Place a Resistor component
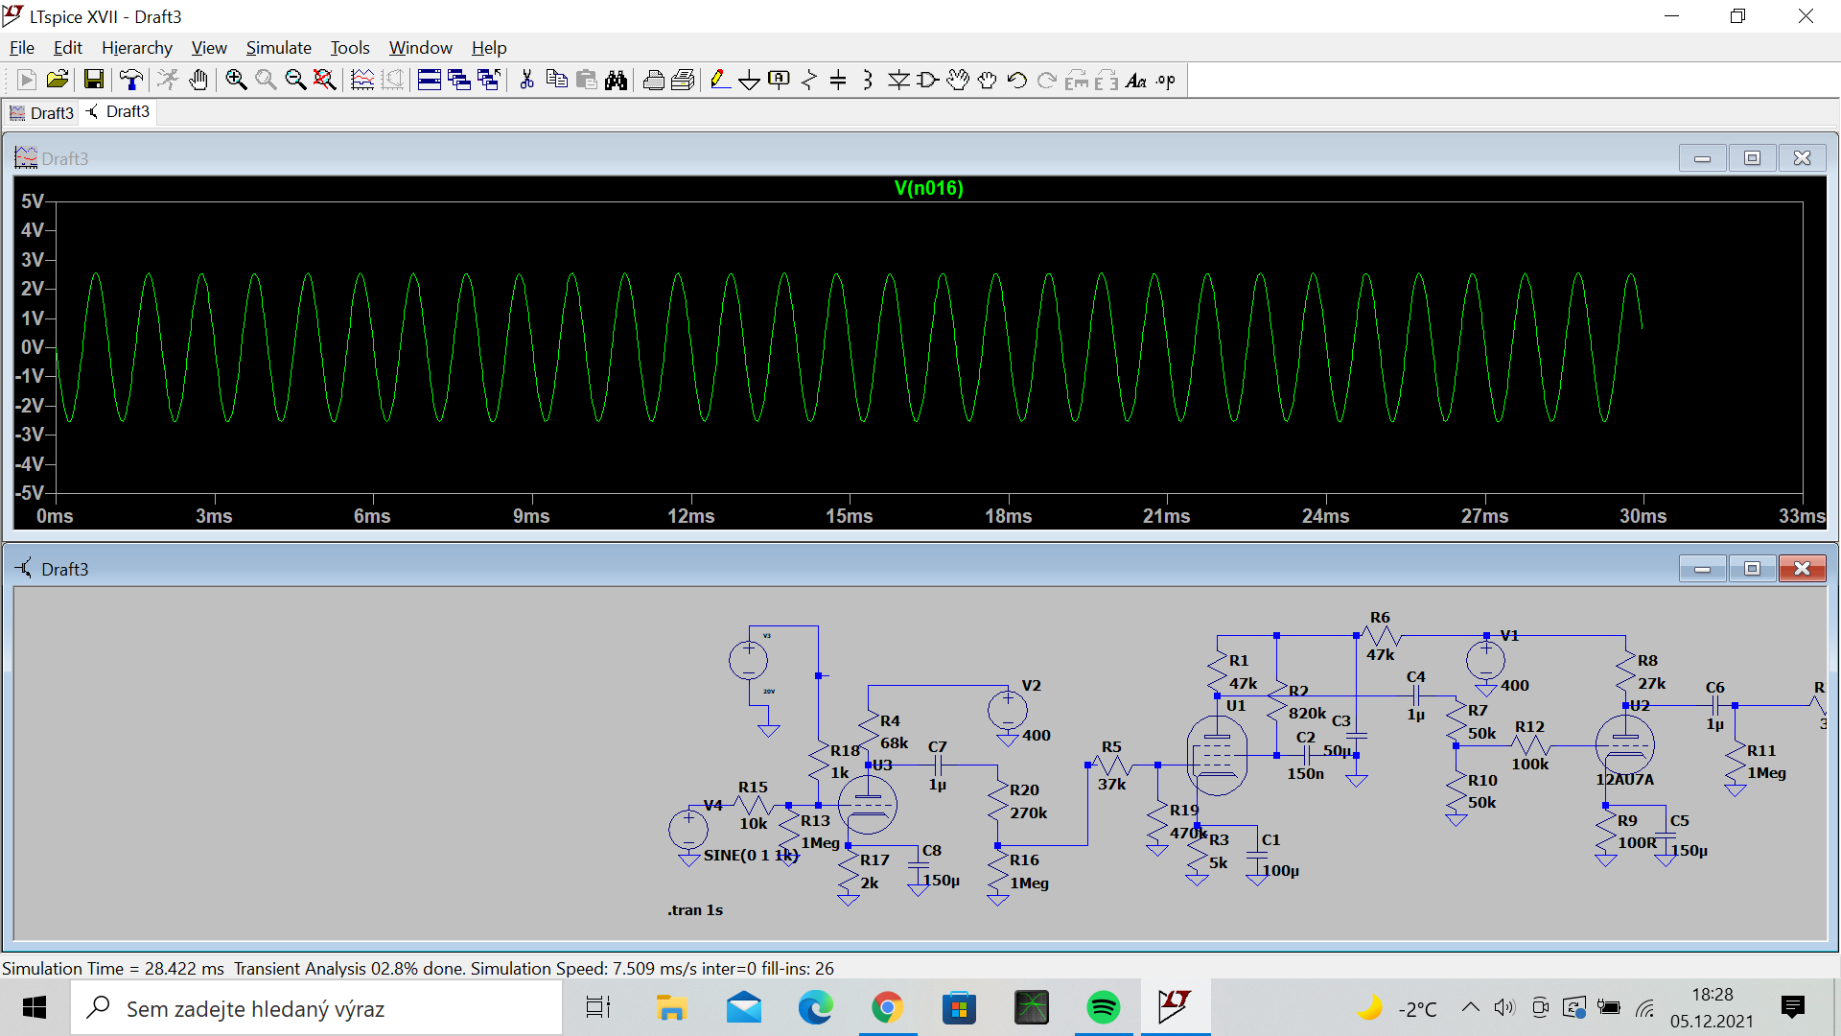Viewport: 1841px width, 1036px height. tap(808, 81)
